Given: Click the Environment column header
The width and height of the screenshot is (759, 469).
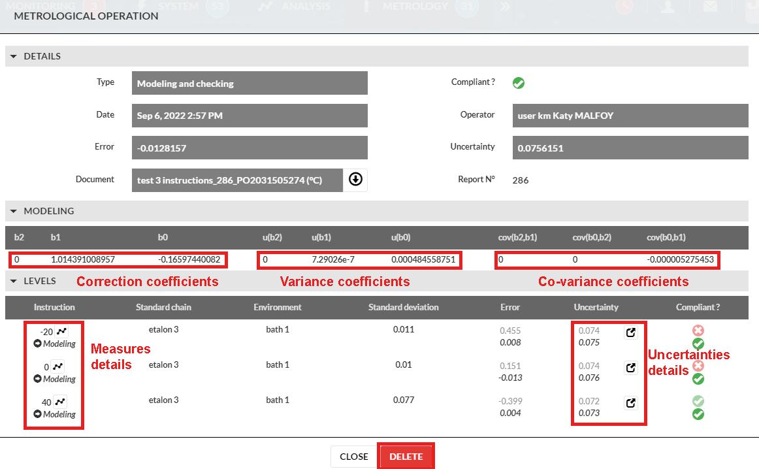Looking at the screenshot, I should click(278, 308).
